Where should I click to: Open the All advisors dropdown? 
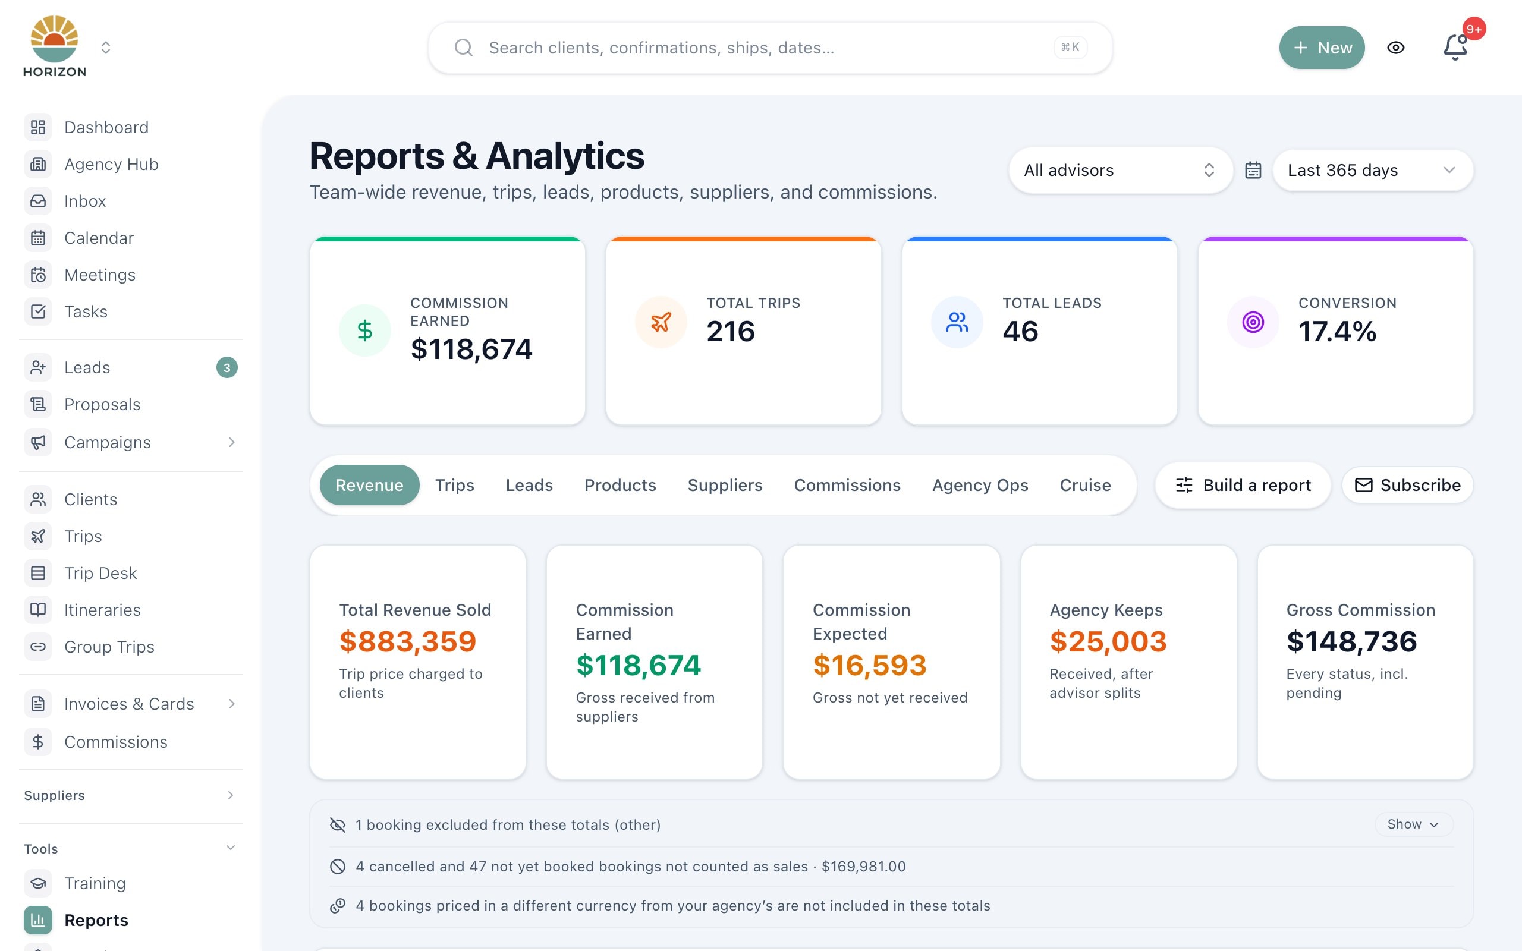[x=1120, y=171]
